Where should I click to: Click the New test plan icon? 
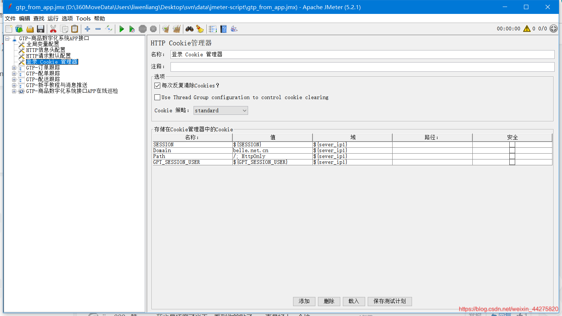coord(9,29)
